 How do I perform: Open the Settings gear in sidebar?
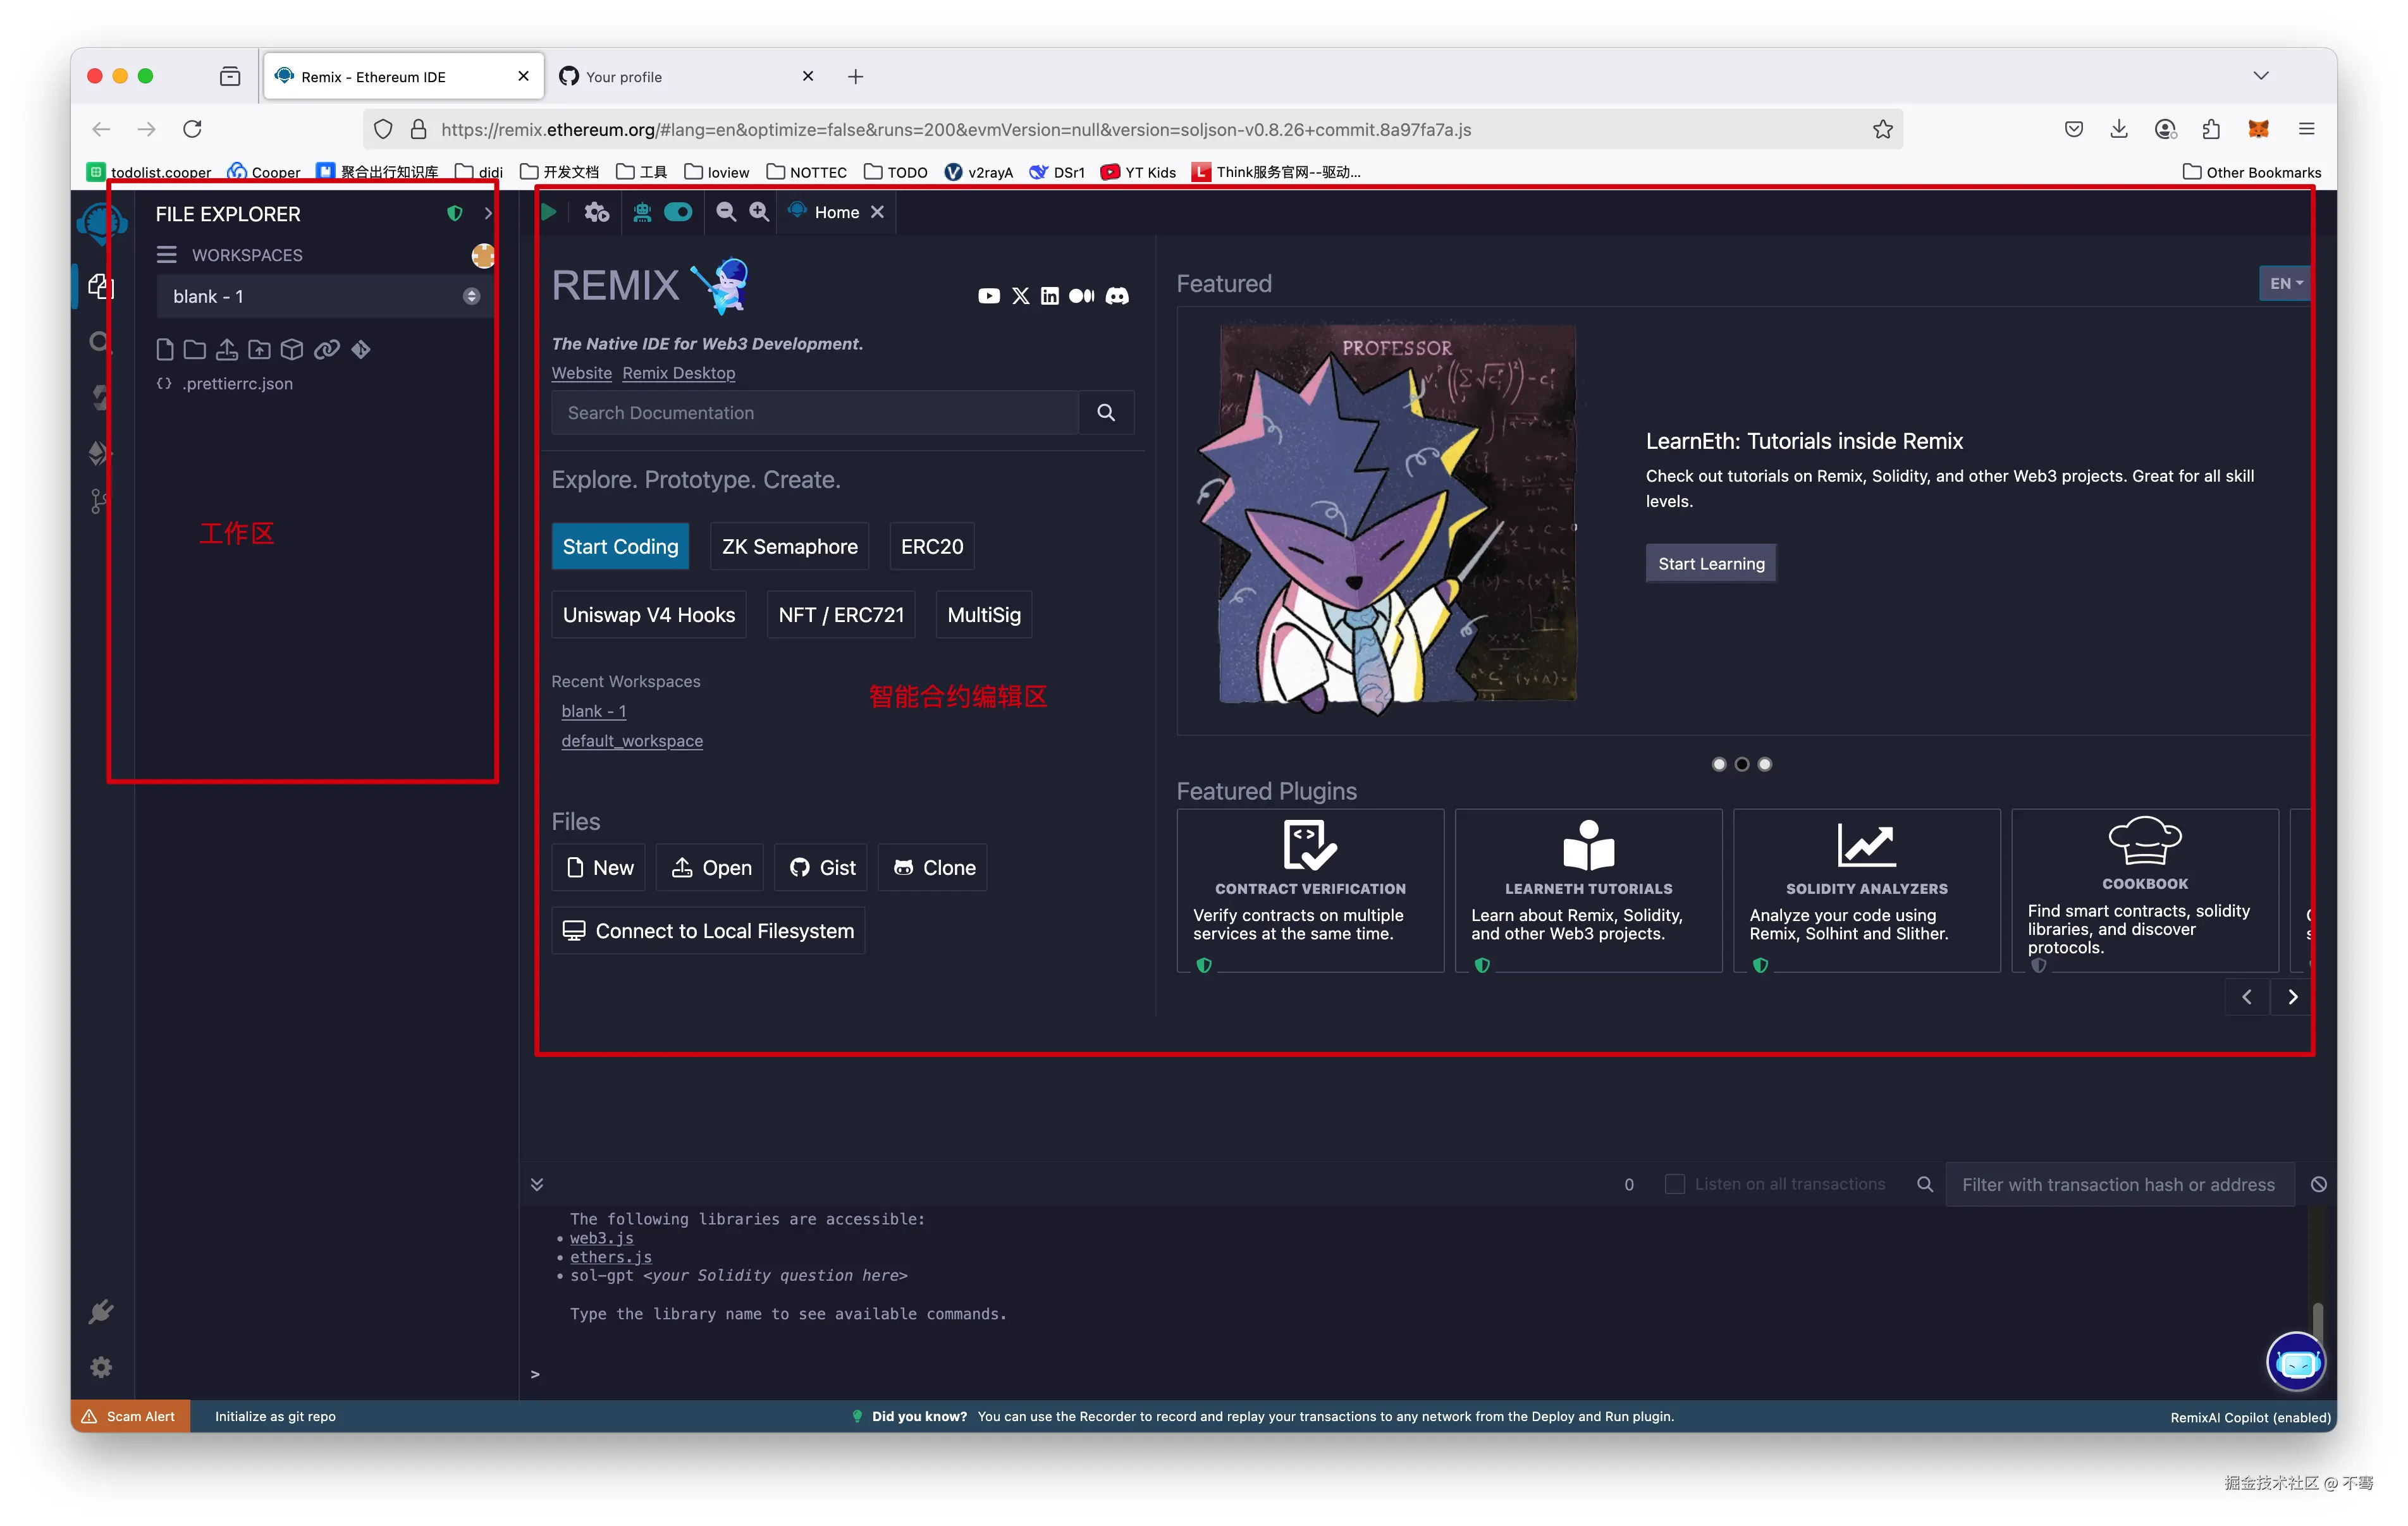click(101, 1366)
